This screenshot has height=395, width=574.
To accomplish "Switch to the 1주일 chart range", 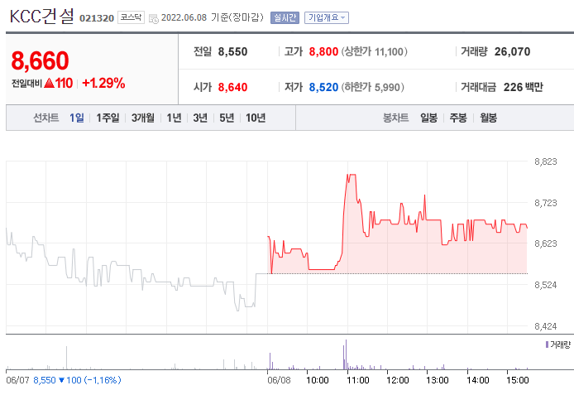I will (x=108, y=118).
